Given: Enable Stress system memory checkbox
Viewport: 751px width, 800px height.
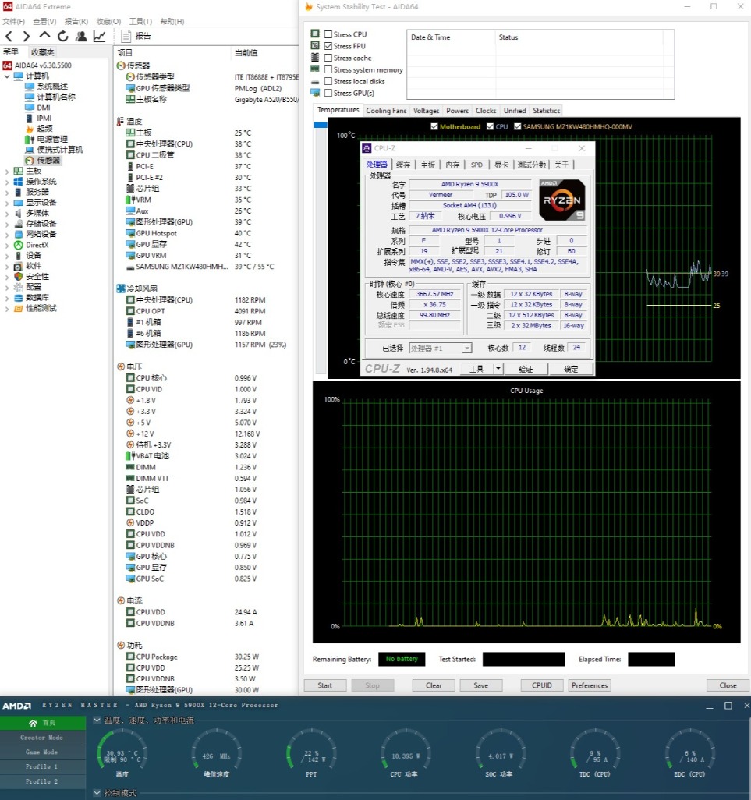Looking at the screenshot, I should pos(328,69).
